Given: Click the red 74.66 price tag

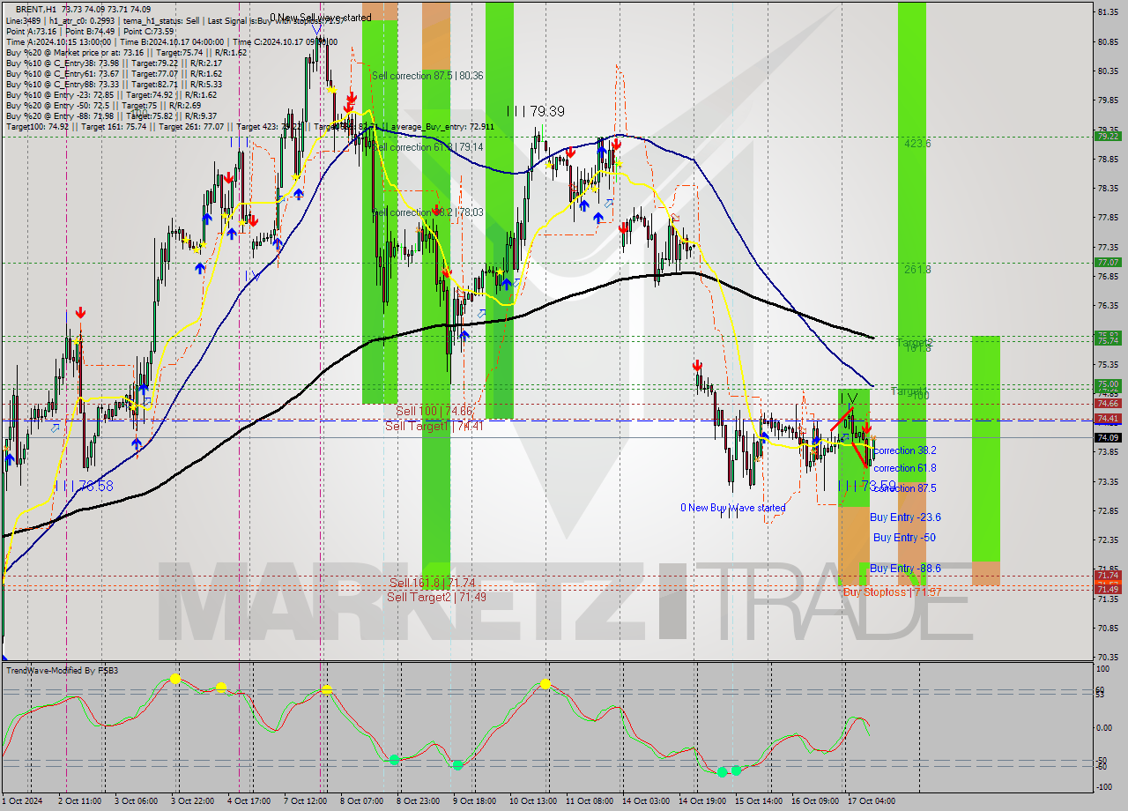Looking at the screenshot, I should (x=1107, y=403).
